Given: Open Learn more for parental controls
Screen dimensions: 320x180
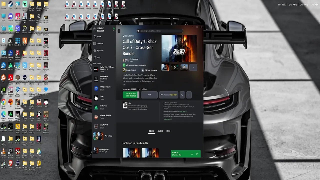Looking at the screenshot, I should 183,111.
